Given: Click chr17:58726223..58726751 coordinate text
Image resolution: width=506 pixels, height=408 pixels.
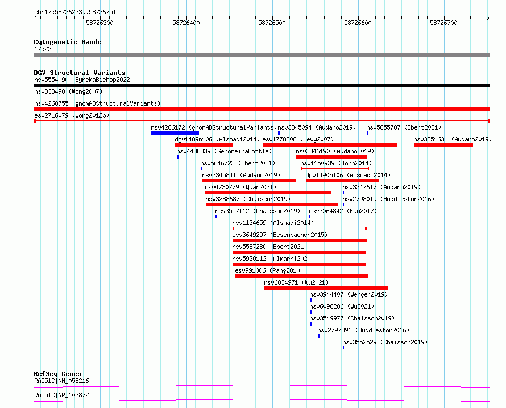Looking at the screenshot, I should 75,13.
